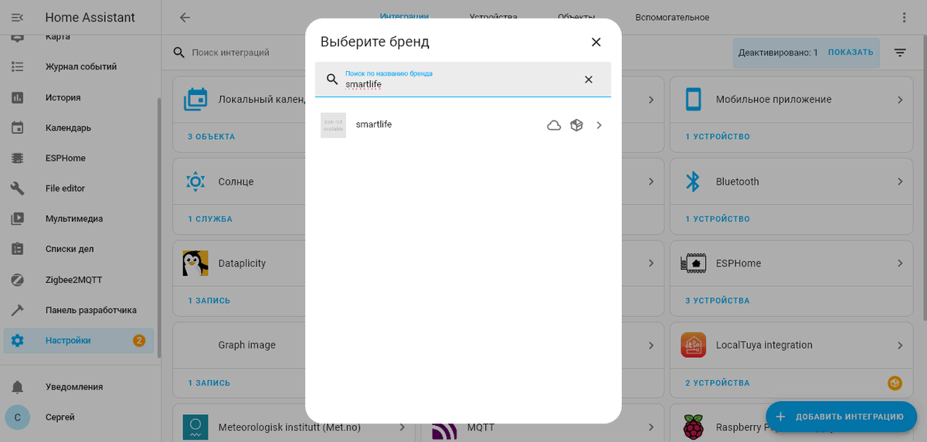The image size is (927, 442).
Task: Click Meteorologisk institutt (Met.no) card title
Action: 290,427
